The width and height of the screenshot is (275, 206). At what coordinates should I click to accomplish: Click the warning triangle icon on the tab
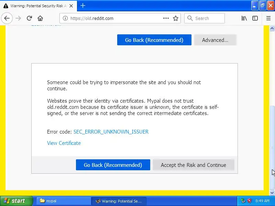pyautogui.click(x=6, y=6)
